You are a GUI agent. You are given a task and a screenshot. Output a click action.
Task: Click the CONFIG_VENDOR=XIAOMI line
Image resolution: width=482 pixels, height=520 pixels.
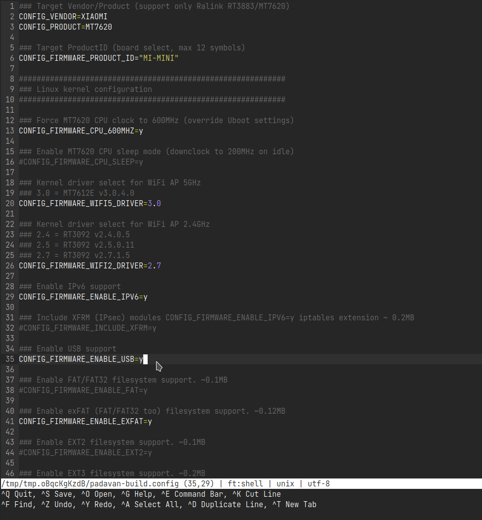click(x=63, y=17)
